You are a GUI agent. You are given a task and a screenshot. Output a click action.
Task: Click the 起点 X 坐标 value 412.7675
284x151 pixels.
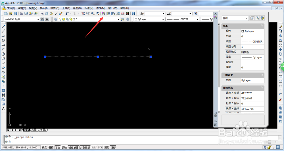click(x=252, y=93)
